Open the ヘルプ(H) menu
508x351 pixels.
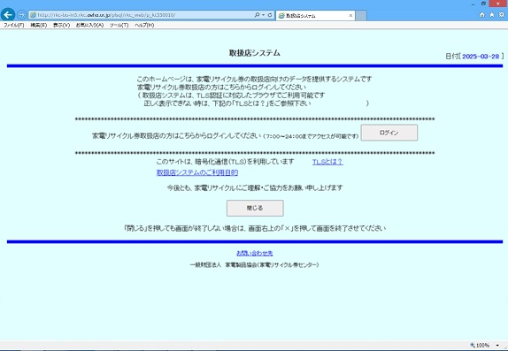144,25
